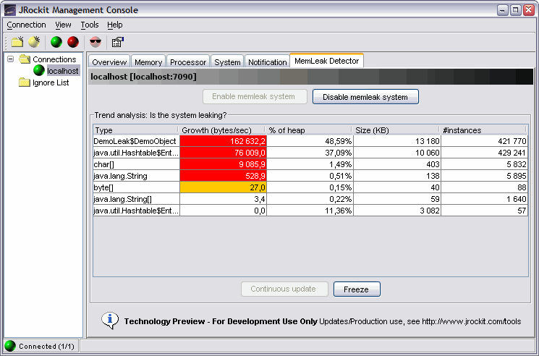The height and width of the screenshot is (356, 539).
Task: Click the sunglasses face toolbar icon
Action: 96,42
